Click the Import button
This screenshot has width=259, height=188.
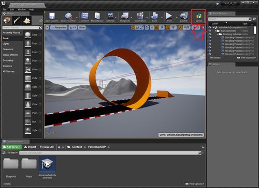[x=30, y=147]
